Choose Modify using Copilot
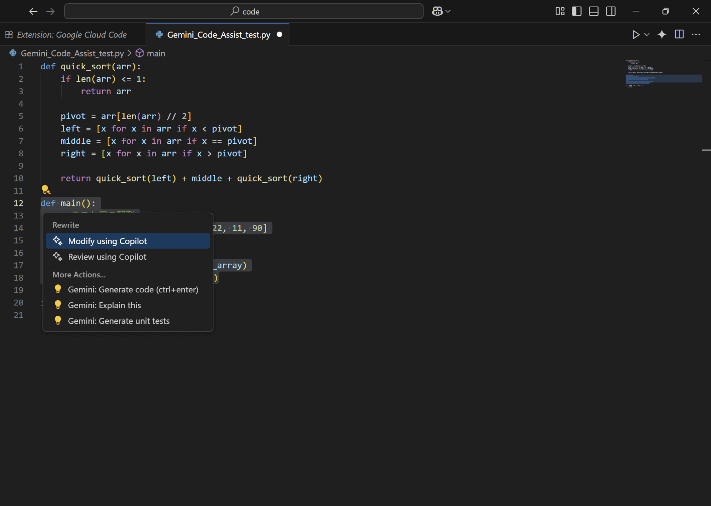The image size is (711, 506). (128, 241)
